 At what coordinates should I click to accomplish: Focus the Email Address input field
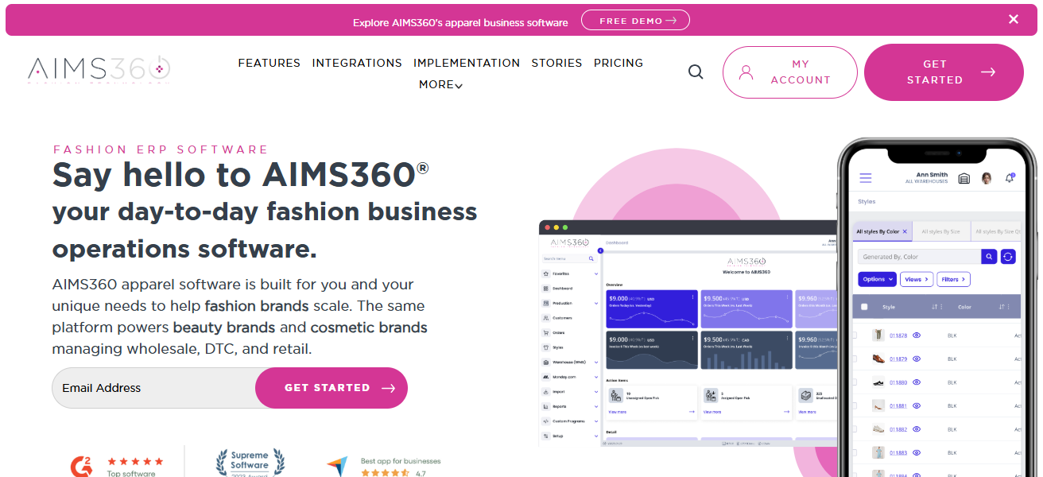154,388
